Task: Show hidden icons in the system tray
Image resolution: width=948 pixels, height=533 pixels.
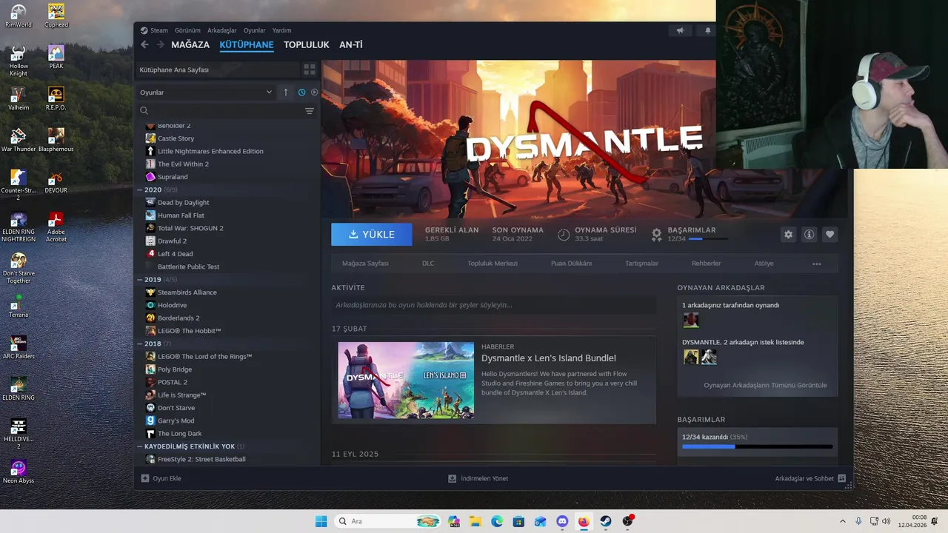Action: click(x=842, y=521)
